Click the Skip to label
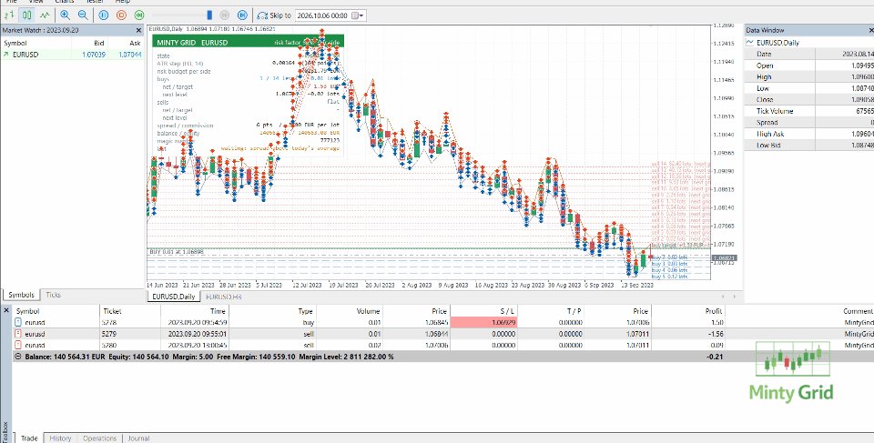Viewport: 874px width, 443px height. click(x=280, y=15)
